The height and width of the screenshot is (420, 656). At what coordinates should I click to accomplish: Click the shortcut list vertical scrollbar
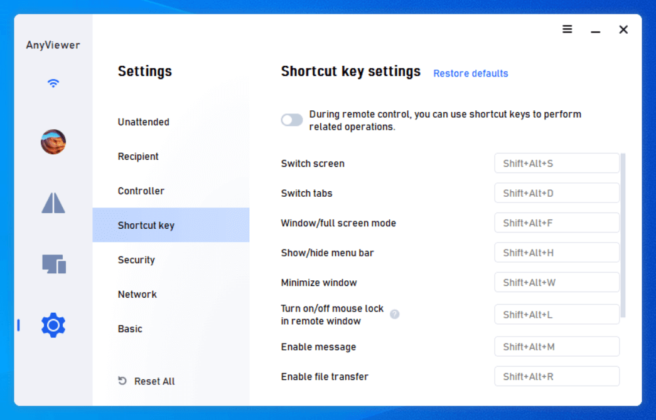coord(623,235)
